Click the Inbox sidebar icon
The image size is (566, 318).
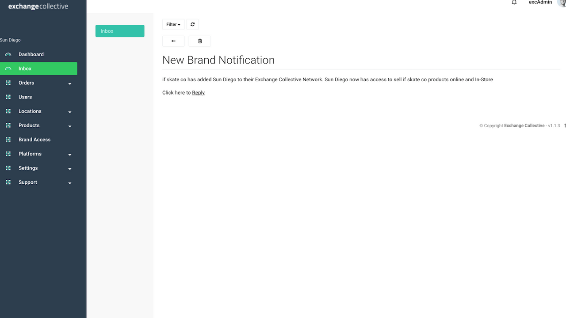point(8,68)
